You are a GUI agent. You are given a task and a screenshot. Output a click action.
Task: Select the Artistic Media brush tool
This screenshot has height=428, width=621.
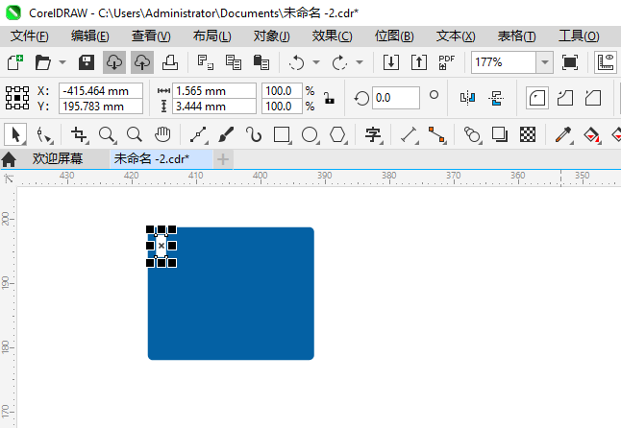226,134
